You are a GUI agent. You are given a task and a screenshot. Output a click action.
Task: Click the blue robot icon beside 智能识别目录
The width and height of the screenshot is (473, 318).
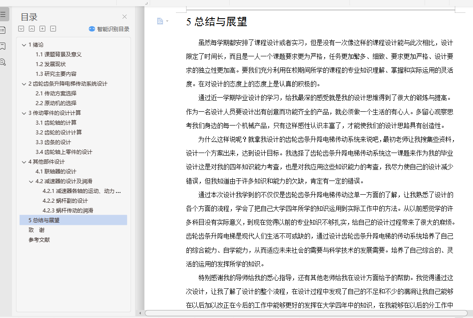[x=91, y=29]
